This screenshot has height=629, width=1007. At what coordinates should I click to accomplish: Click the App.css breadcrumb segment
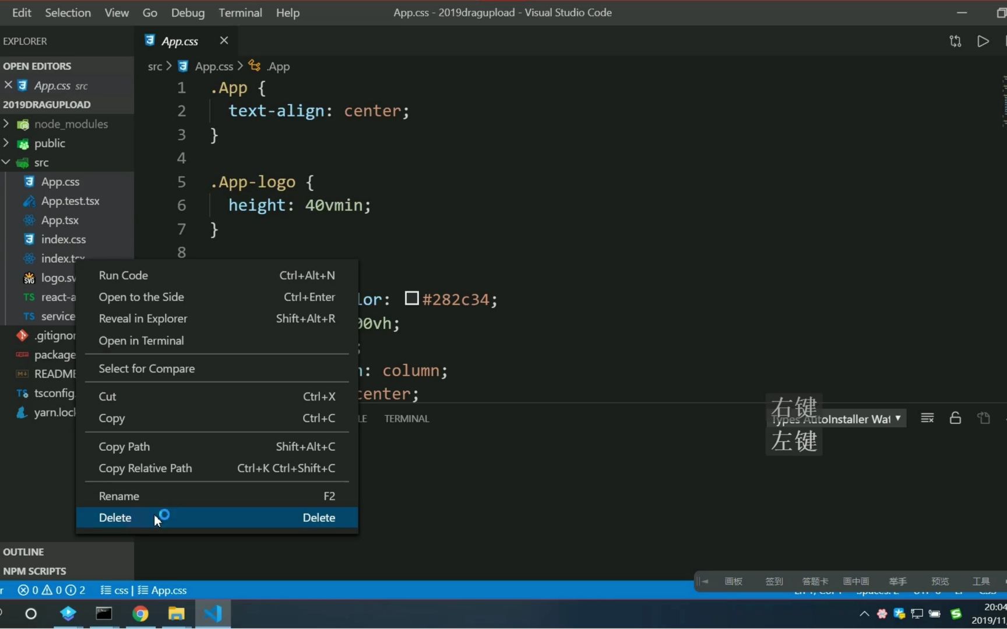click(x=214, y=66)
